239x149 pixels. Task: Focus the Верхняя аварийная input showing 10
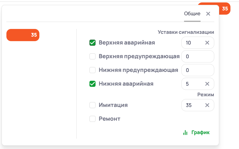(x=192, y=43)
